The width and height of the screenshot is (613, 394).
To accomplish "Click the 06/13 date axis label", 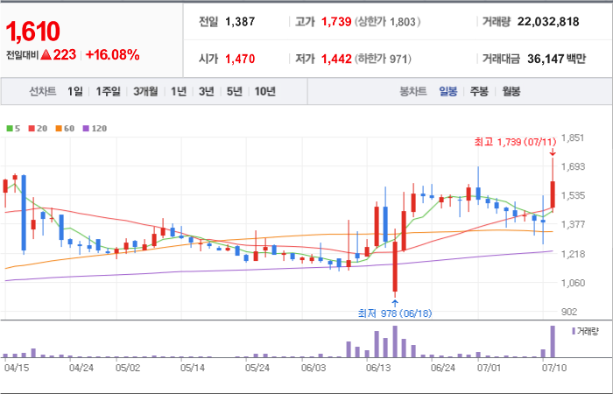I will (x=378, y=369).
